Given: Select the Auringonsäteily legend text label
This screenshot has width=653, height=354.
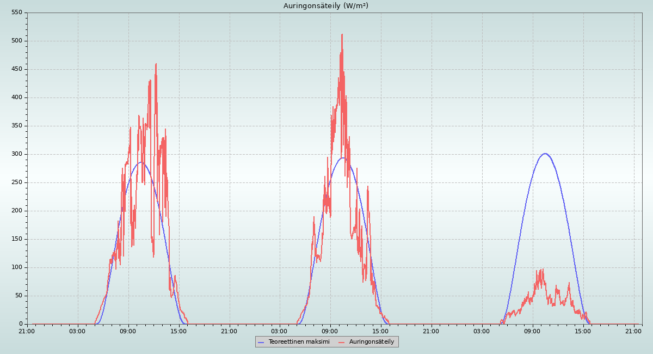Looking at the screenshot, I should tap(371, 342).
